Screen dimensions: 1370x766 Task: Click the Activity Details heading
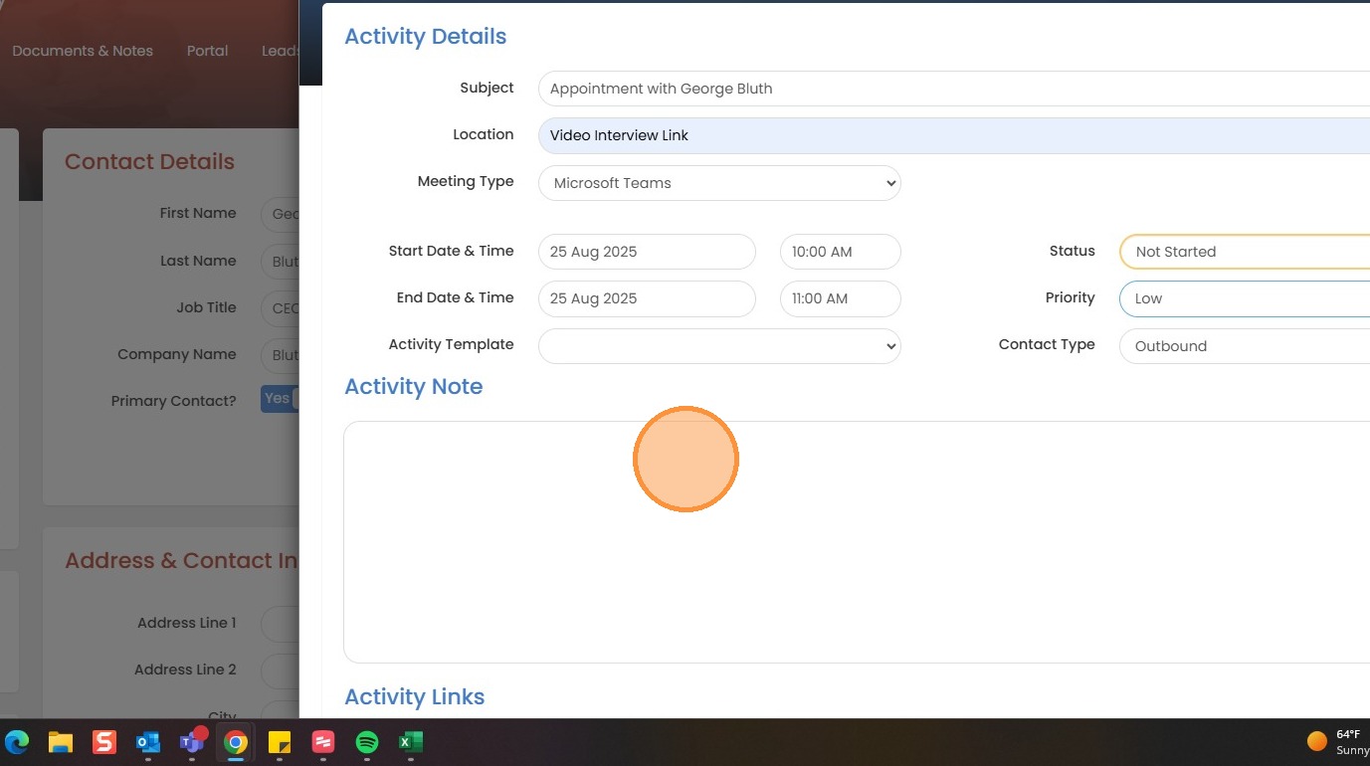tap(425, 37)
